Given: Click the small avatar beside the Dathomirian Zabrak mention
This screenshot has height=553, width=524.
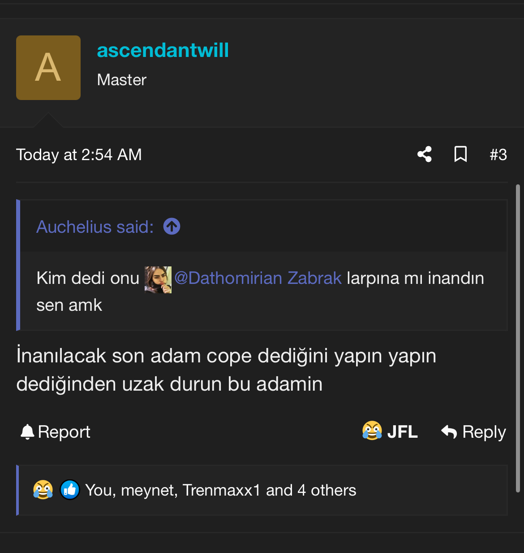Looking at the screenshot, I should [x=158, y=279].
